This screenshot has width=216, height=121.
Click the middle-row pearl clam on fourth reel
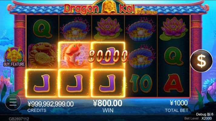coord(141,57)
